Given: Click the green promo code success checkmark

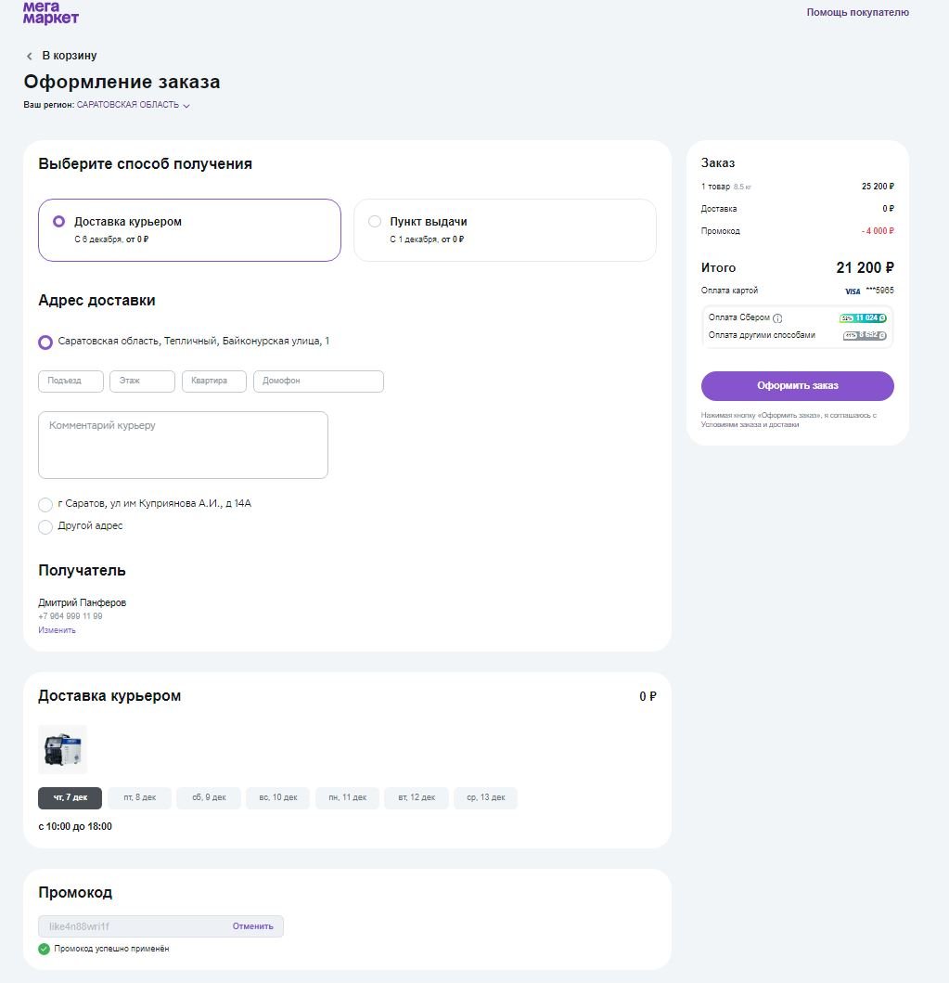Looking at the screenshot, I should [44, 949].
